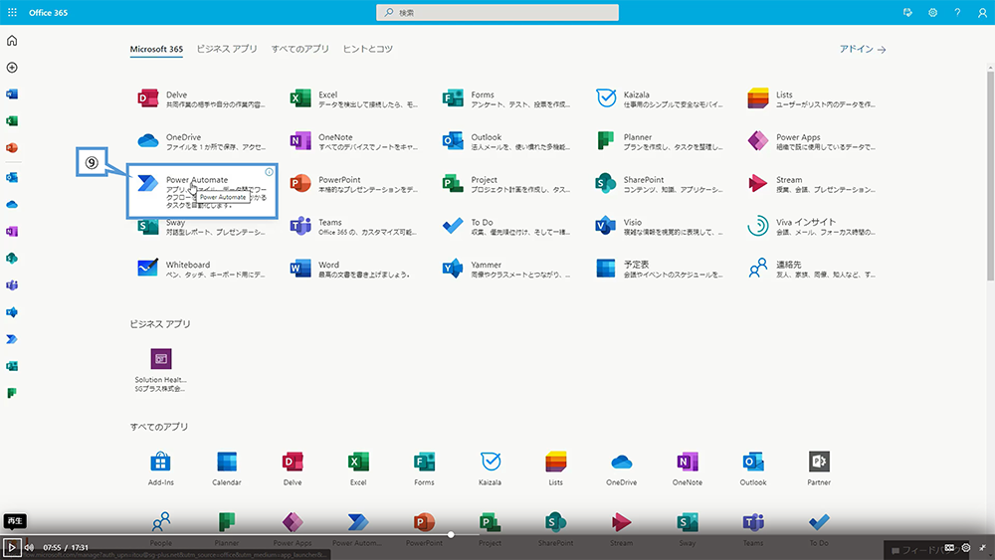
Task: Open Word from the left sidebar
Action: point(12,93)
